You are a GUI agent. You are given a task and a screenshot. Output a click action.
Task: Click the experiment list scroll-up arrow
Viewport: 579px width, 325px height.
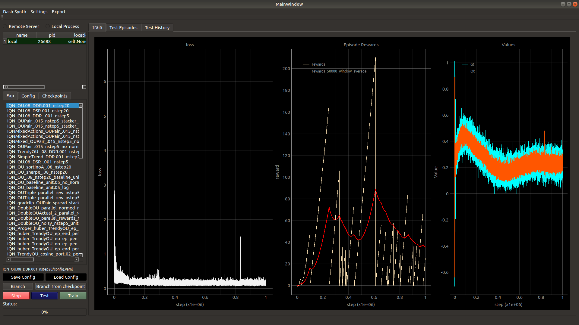pyautogui.click(x=81, y=105)
